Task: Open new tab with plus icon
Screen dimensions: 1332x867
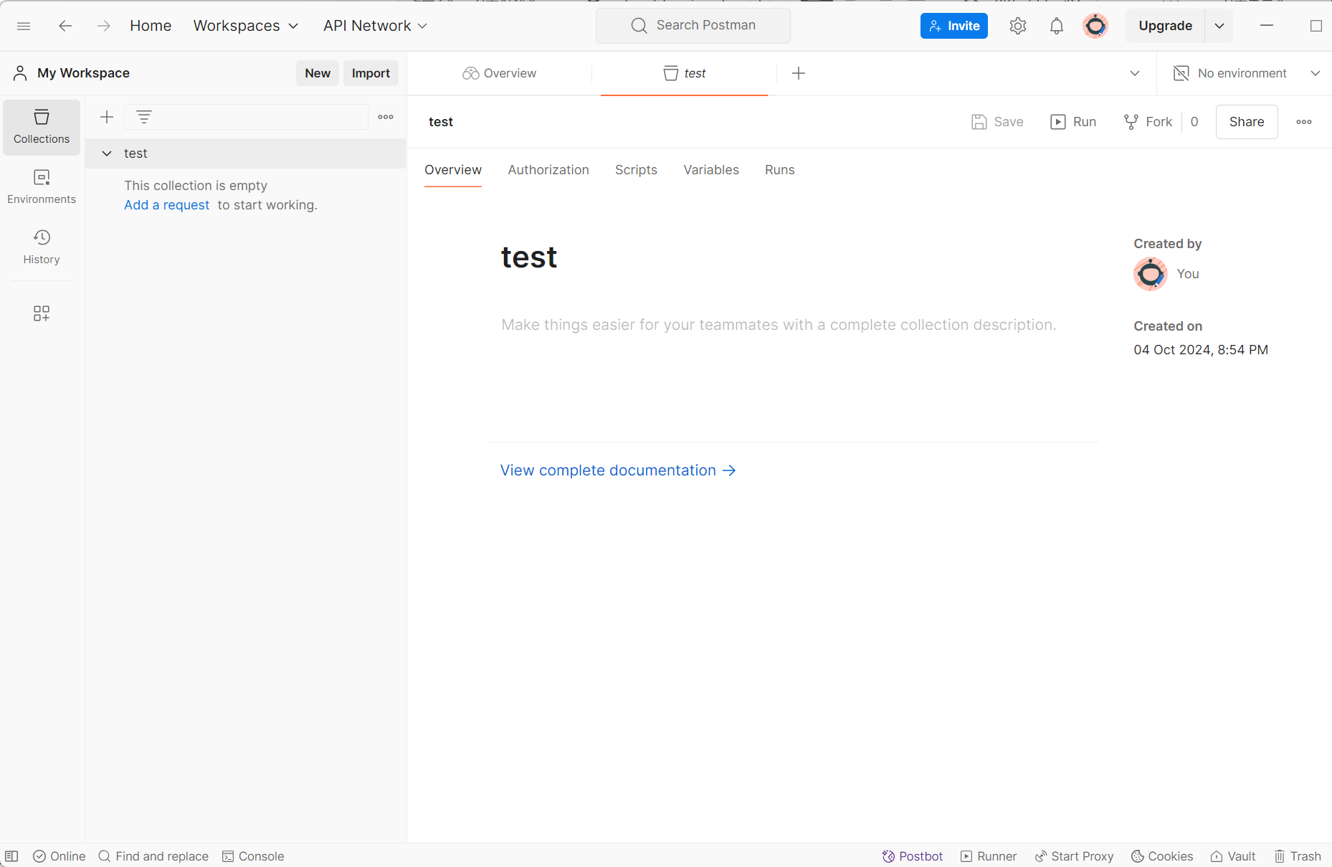Action: coord(799,73)
